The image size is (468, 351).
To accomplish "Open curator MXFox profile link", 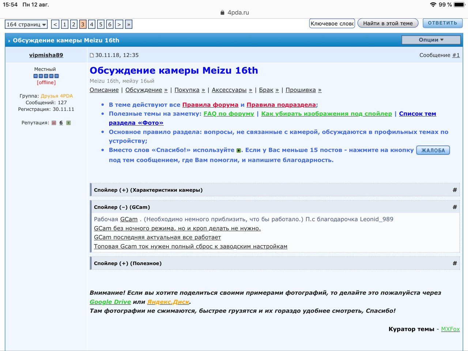I will click(x=450, y=329).
